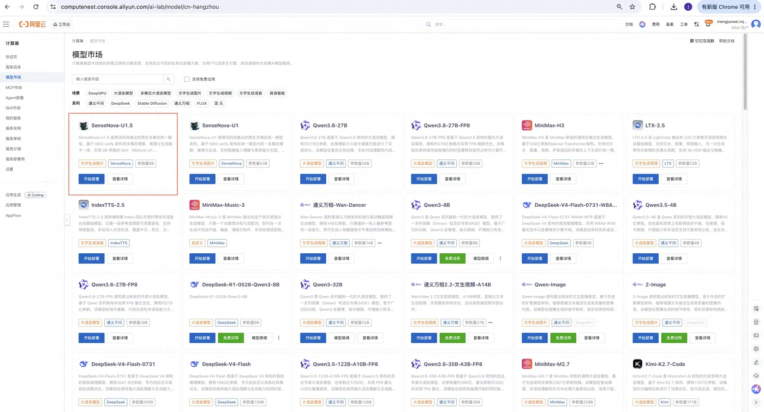
Task: Open the settings gear in the floating toolbar
Action: pyautogui.click(x=756, y=349)
